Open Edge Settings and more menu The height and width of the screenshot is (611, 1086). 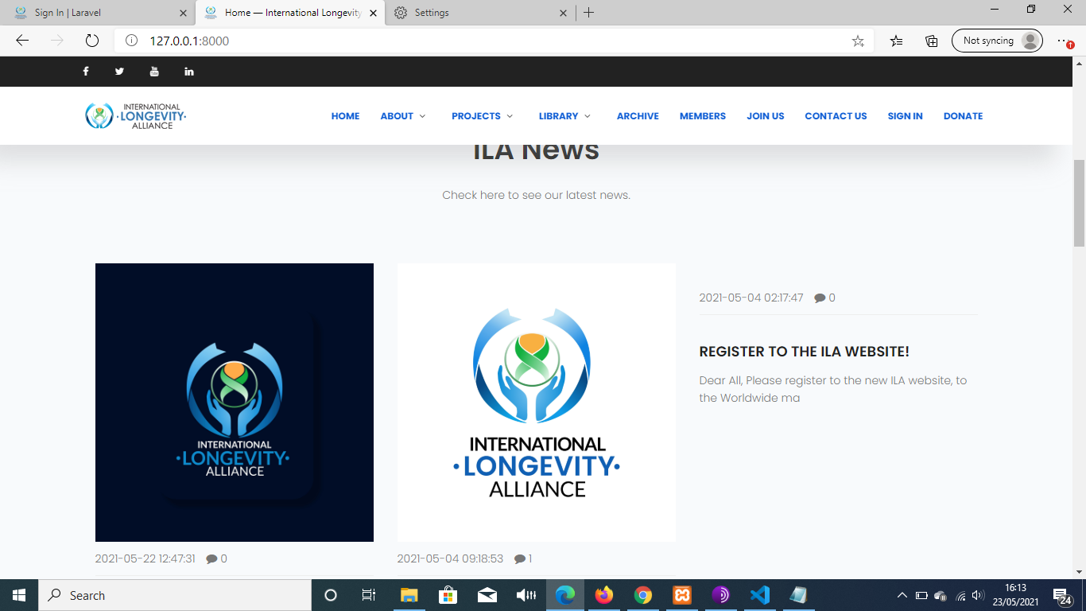pos(1064,41)
